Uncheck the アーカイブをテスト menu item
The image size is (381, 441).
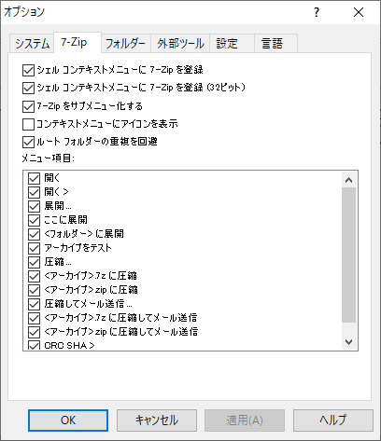pos(34,248)
